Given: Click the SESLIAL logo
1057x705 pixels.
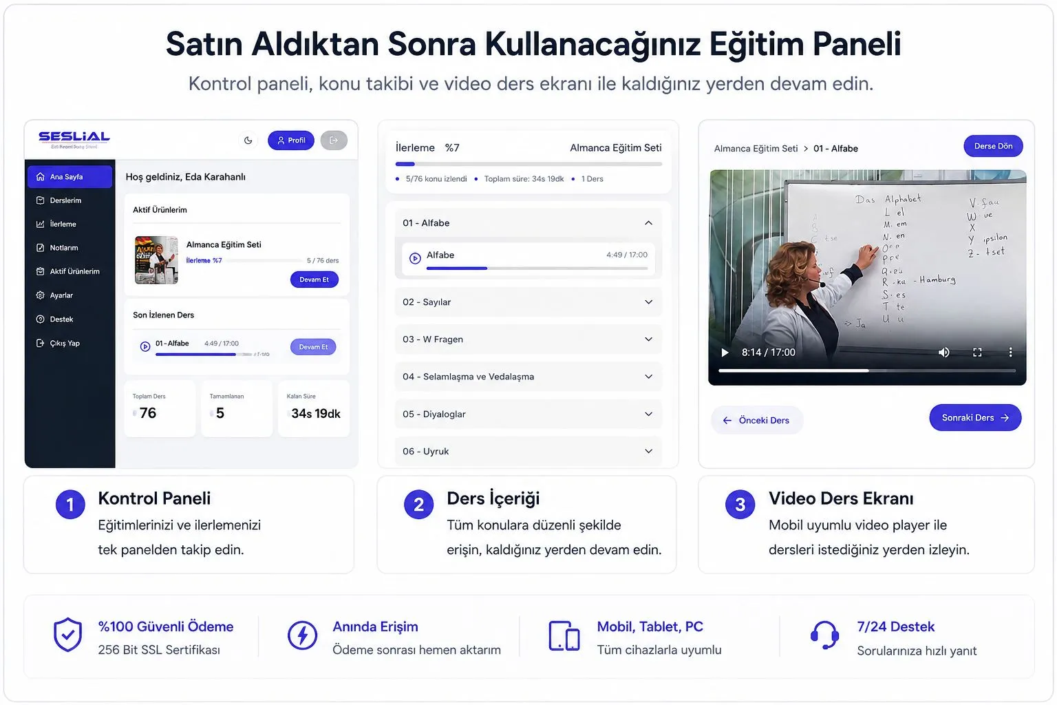Looking at the screenshot, I should (x=74, y=139).
